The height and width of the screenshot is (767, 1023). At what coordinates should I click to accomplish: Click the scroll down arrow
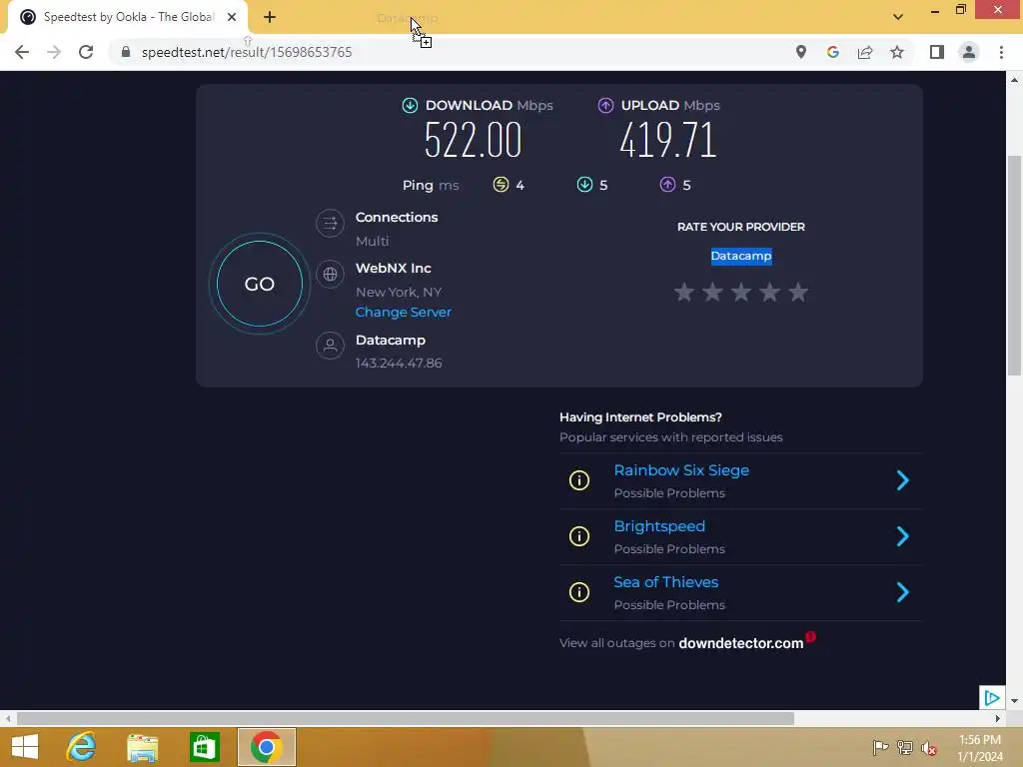pyautogui.click(x=1014, y=701)
